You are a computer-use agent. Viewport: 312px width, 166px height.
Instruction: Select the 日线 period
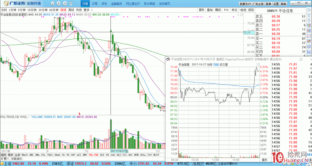point(63,10)
